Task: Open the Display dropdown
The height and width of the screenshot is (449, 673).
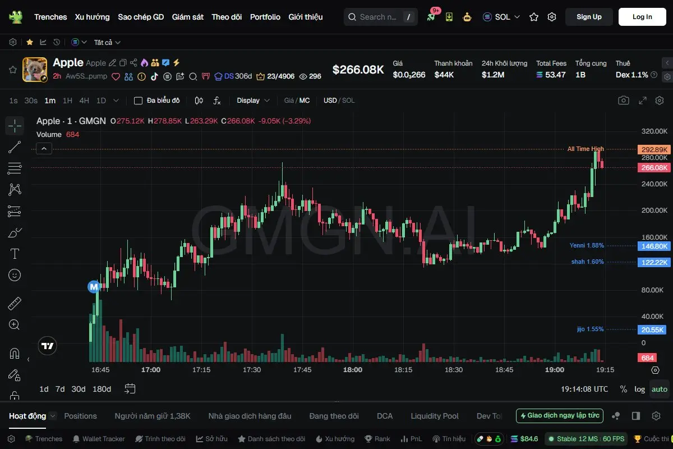Action: (253, 100)
